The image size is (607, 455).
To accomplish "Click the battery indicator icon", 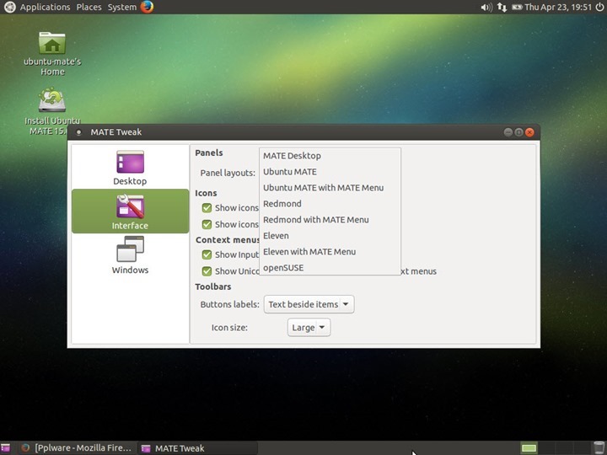I will click(517, 7).
